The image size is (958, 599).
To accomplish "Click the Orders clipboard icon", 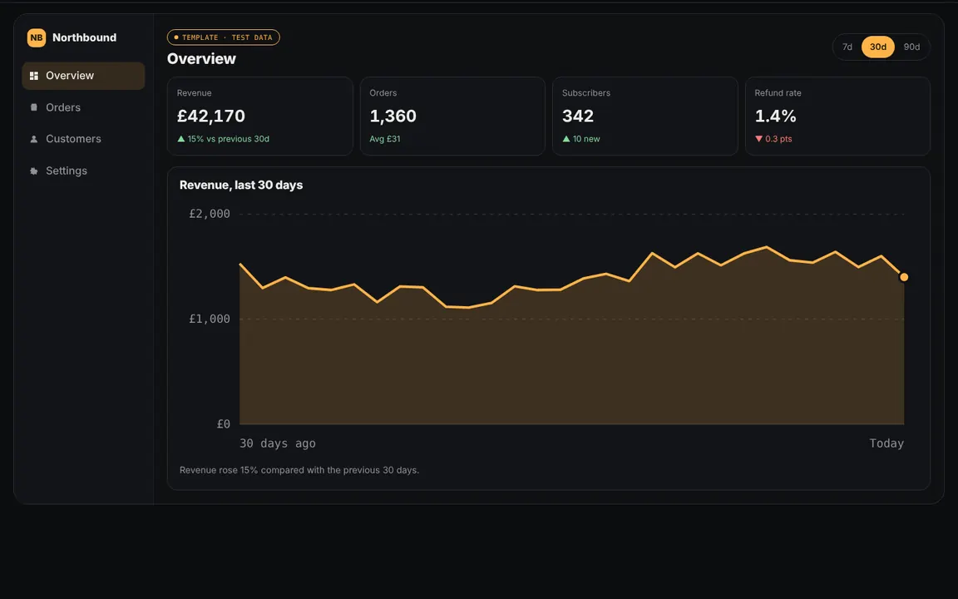I will [x=34, y=107].
